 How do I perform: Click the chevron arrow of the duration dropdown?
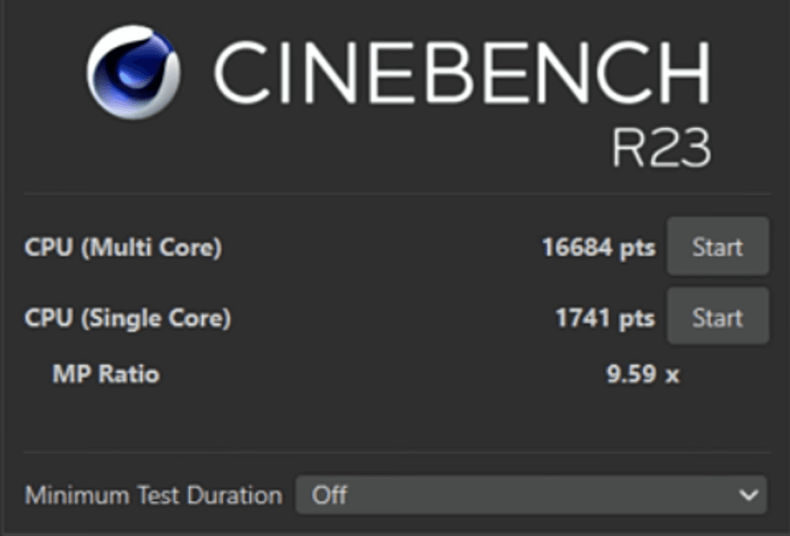tap(747, 494)
